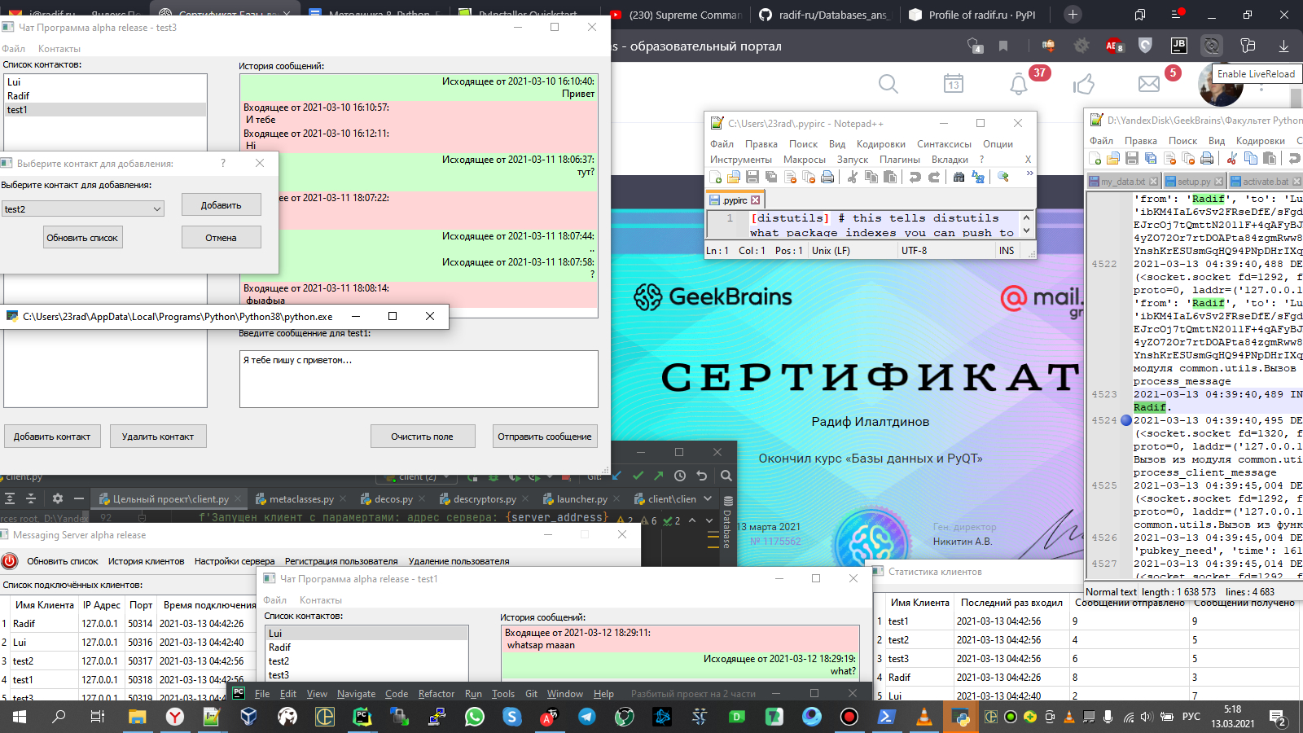
Task: Expand hidden Notepad++ toolbar chevron
Action: [1029, 173]
